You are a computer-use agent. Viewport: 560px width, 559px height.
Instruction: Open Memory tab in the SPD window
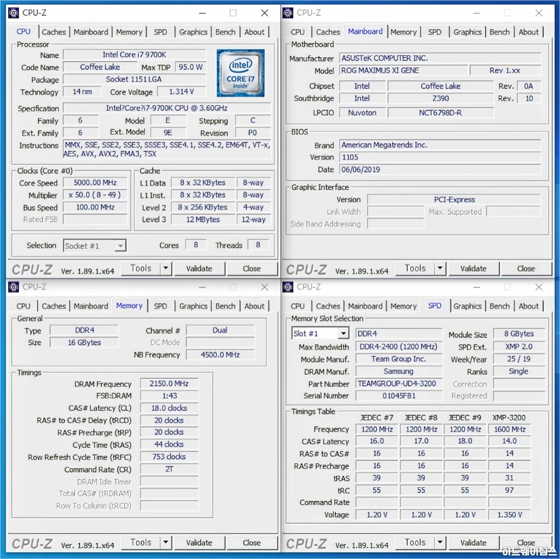(403, 306)
